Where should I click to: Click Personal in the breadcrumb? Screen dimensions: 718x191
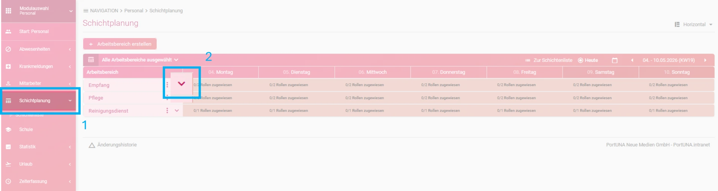coord(134,11)
